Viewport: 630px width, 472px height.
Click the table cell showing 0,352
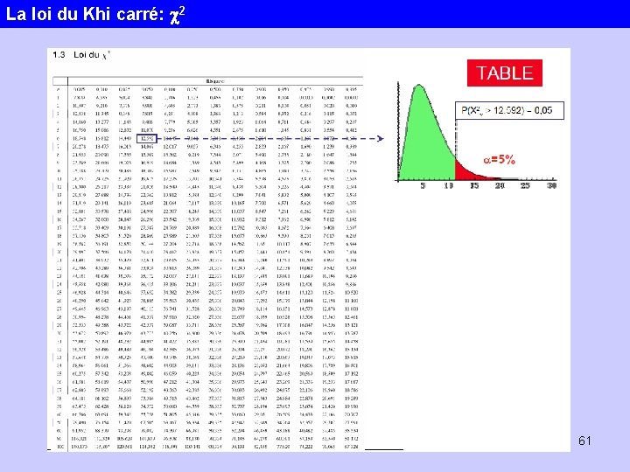click(x=283, y=114)
